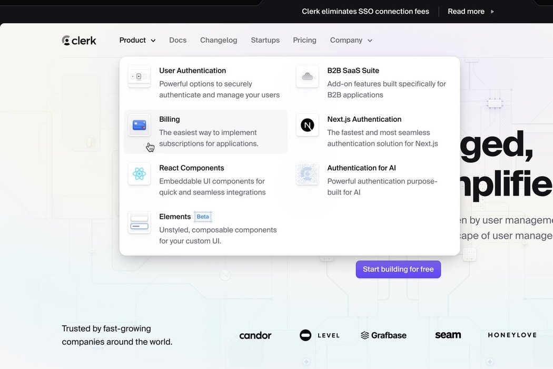Click the Authentication for AI icon
Viewport: 553px width, 369px height.
(x=308, y=174)
